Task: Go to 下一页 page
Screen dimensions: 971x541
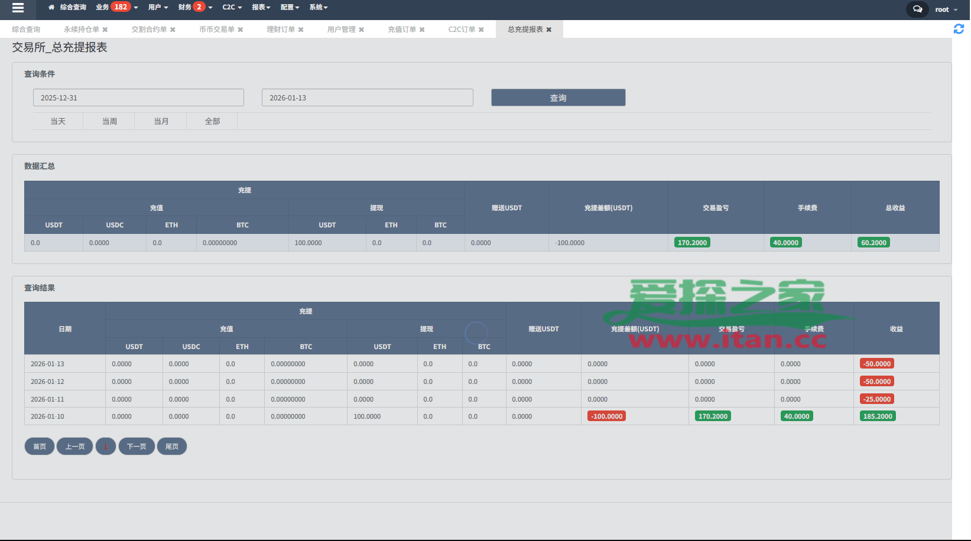Action: coord(137,447)
